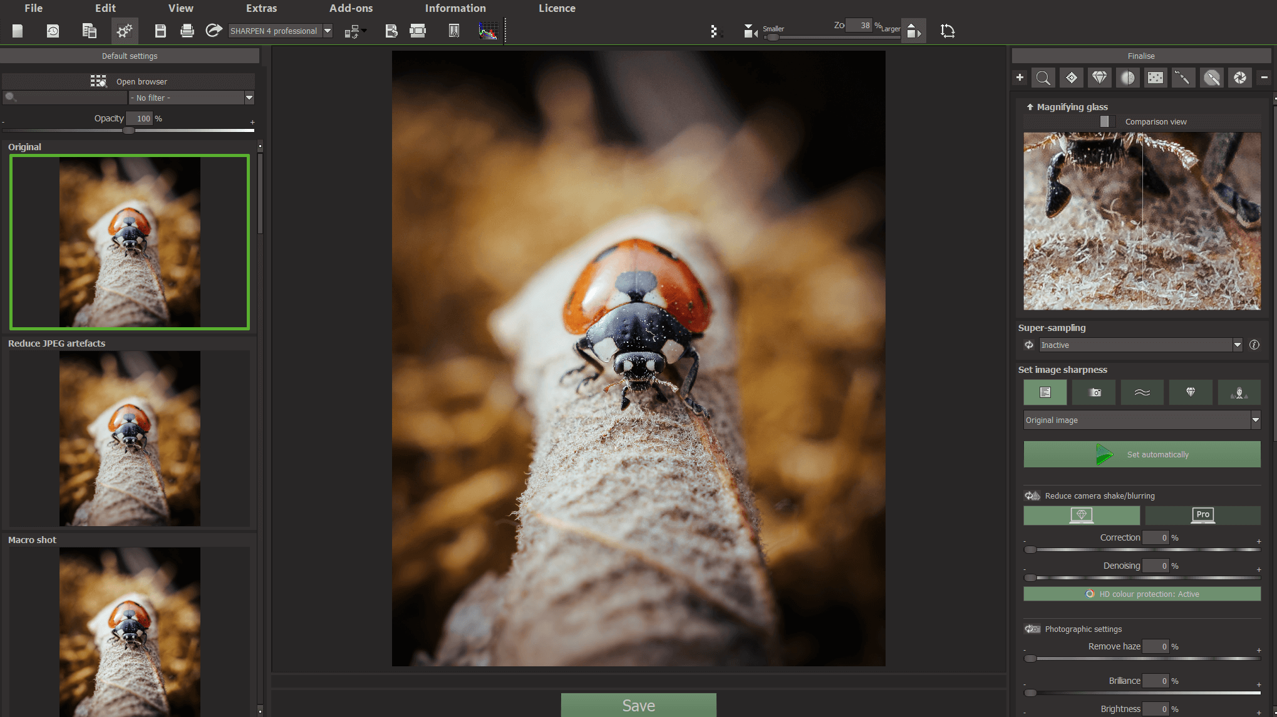Toggle HD colour protection Active
This screenshot has height=717, width=1277.
[x=1142, y=594]
